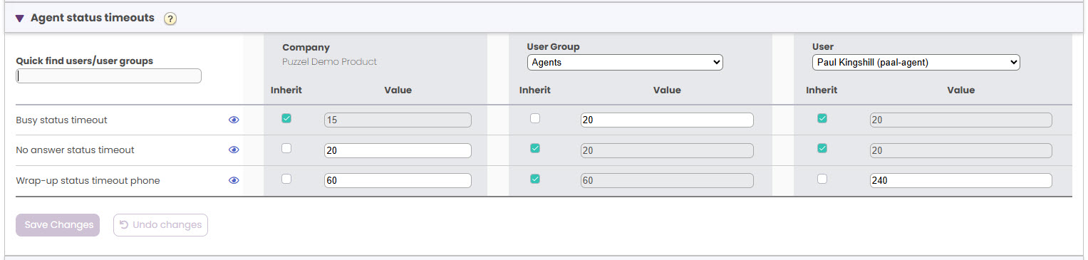Open the User Paul Kingshill dropdown
Image resolution: width=1088 pixels, height=260 pixels.
click(x=916, y=63)
